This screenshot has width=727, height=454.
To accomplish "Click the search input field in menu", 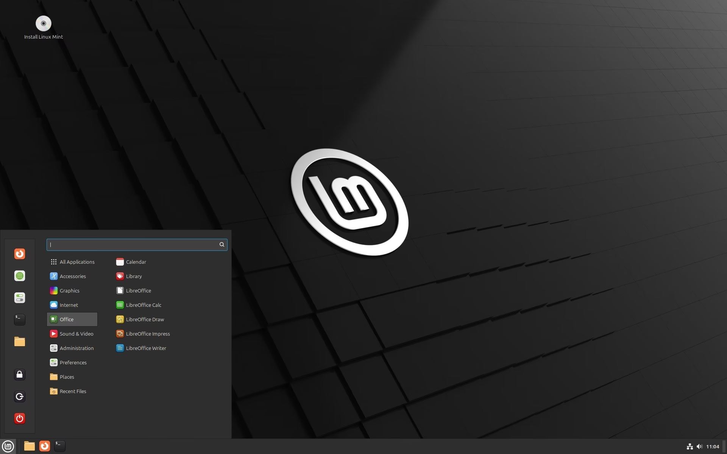I will click(x=137, y=244).
